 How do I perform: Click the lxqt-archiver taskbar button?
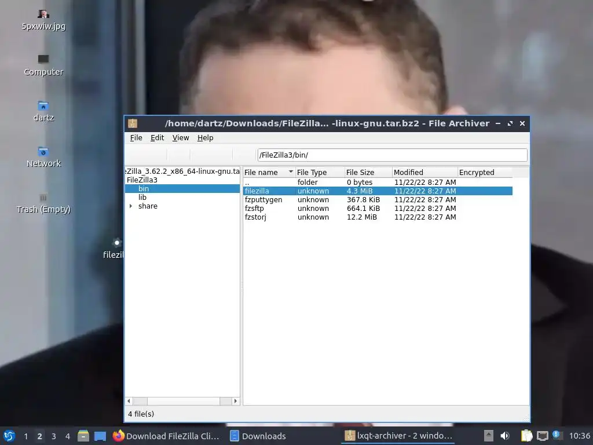click(x=399, y=436)
